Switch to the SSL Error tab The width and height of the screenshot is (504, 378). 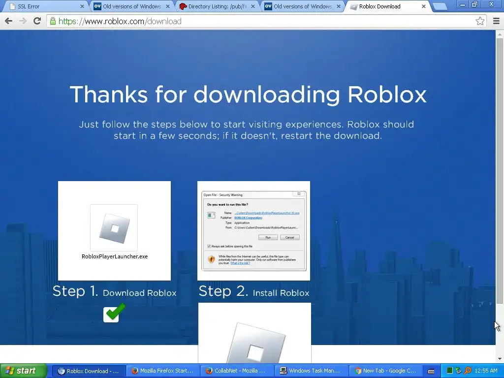coord(45,6)
